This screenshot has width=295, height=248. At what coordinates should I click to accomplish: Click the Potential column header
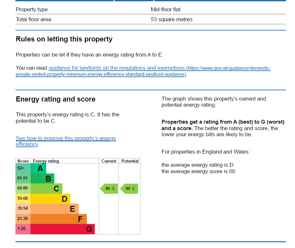[130, 161]
